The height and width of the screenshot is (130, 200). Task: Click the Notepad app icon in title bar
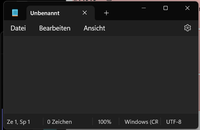click(15, 13)
